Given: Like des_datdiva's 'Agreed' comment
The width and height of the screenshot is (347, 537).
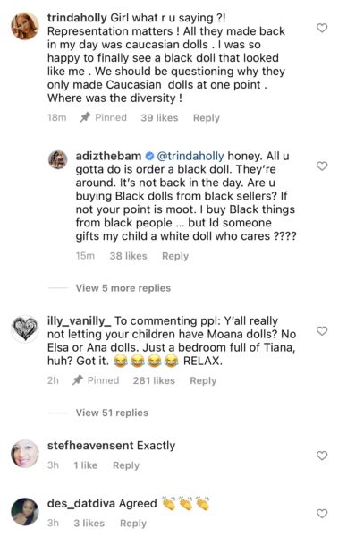Looking at the screenshot, I should coord(322,514).
